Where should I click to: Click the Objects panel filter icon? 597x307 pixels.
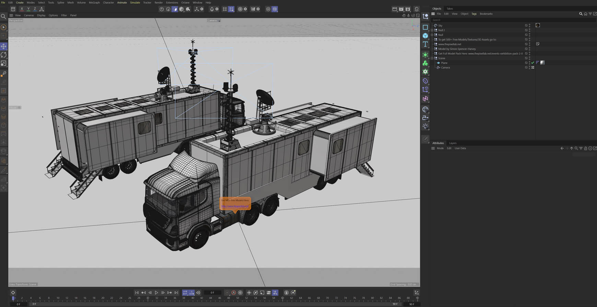pos(590,14)
